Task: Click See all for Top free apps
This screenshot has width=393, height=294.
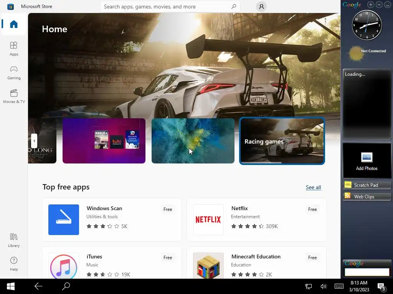Action: [x=313, y=187]
